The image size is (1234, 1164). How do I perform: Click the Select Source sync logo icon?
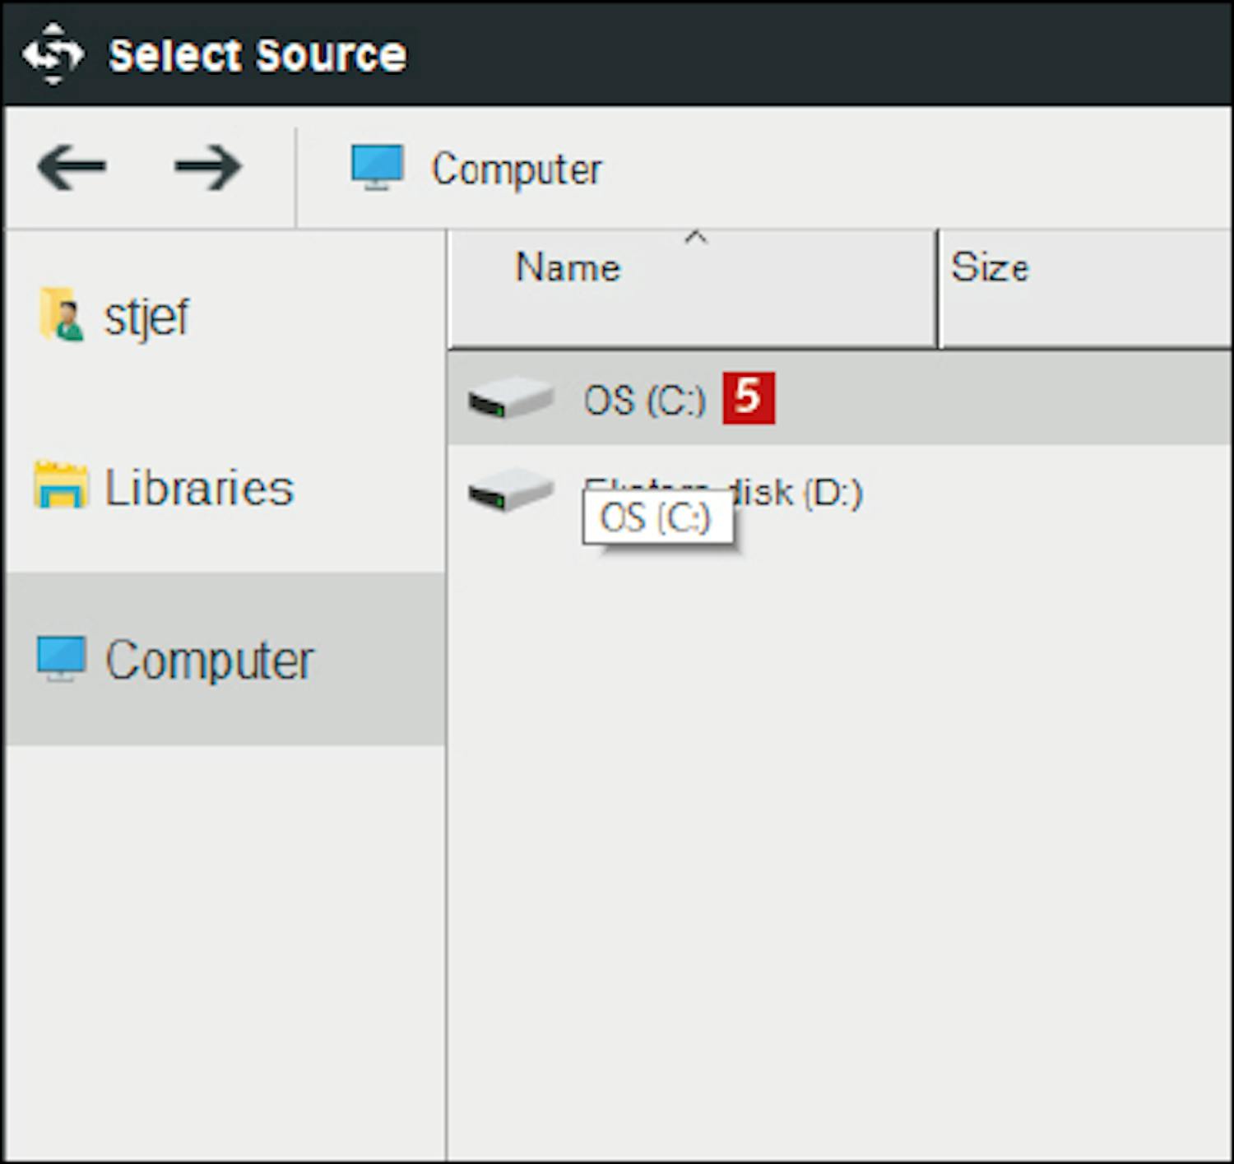[53, 54]
